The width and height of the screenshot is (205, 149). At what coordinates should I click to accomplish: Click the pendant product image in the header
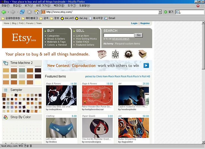point(115,54)
